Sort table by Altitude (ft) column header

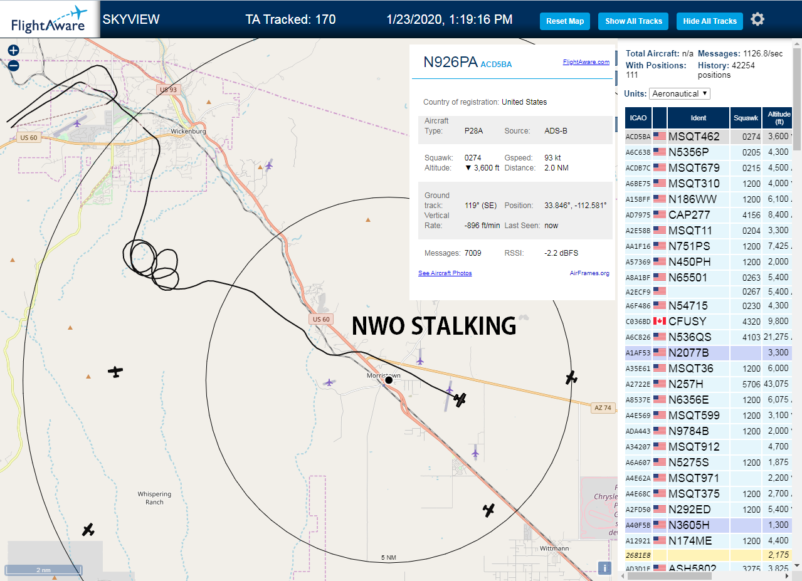pos(779,118)
